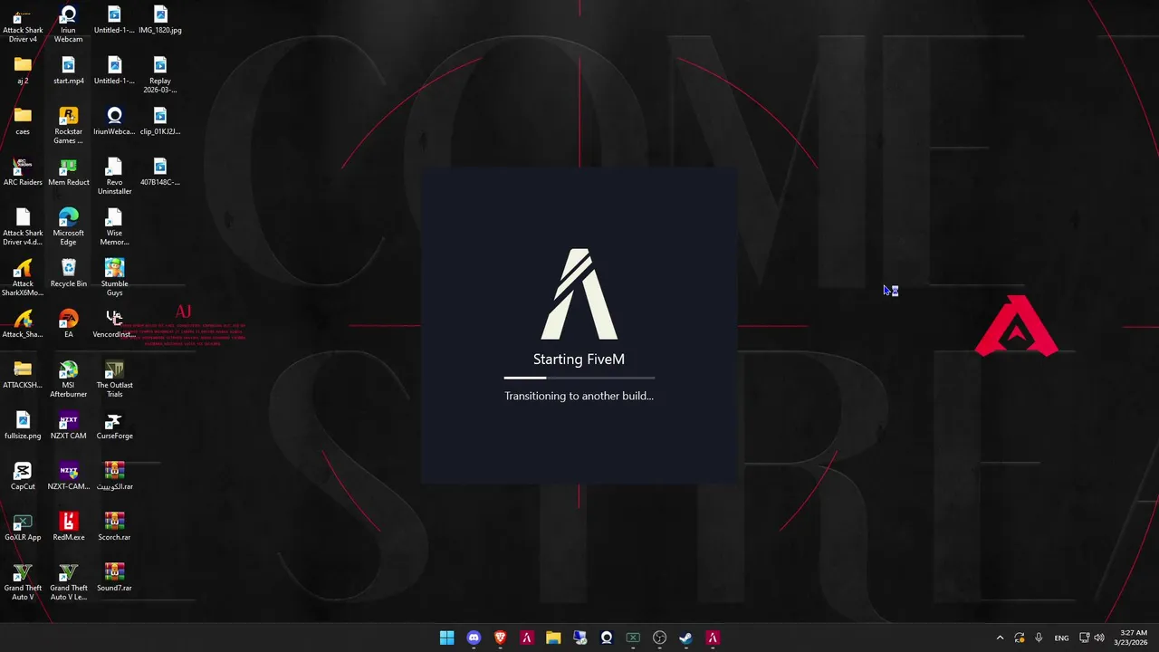Select the Replay 2026-03 file icon
1159x652 pixels.
coord(160,75)
